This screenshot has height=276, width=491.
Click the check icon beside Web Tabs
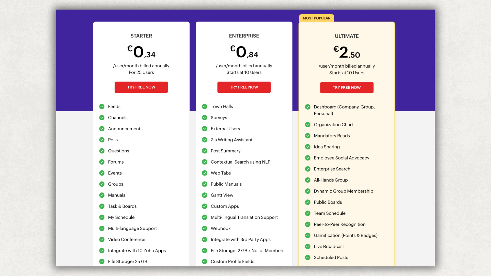tap(205, 173)
